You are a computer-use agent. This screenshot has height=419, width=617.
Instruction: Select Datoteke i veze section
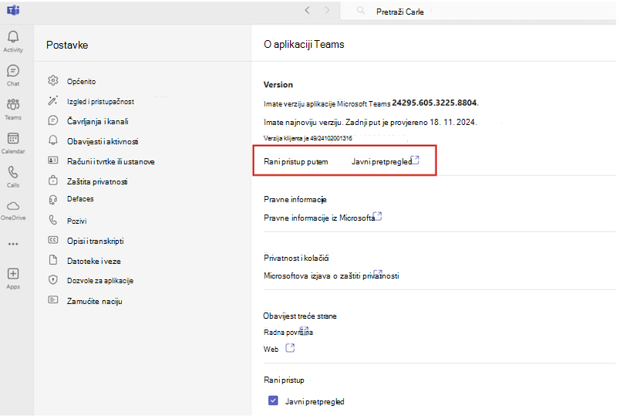click(x=93, y=261)
